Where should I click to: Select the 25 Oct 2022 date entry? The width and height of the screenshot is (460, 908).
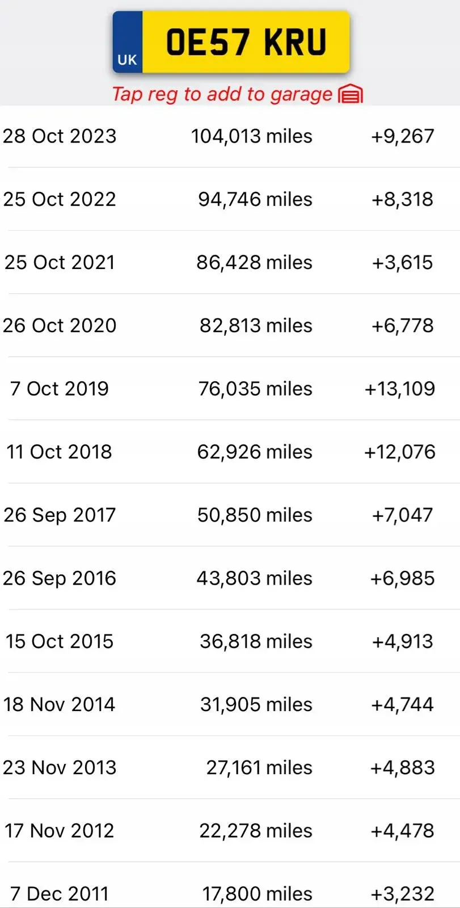(x=60, y=199)
